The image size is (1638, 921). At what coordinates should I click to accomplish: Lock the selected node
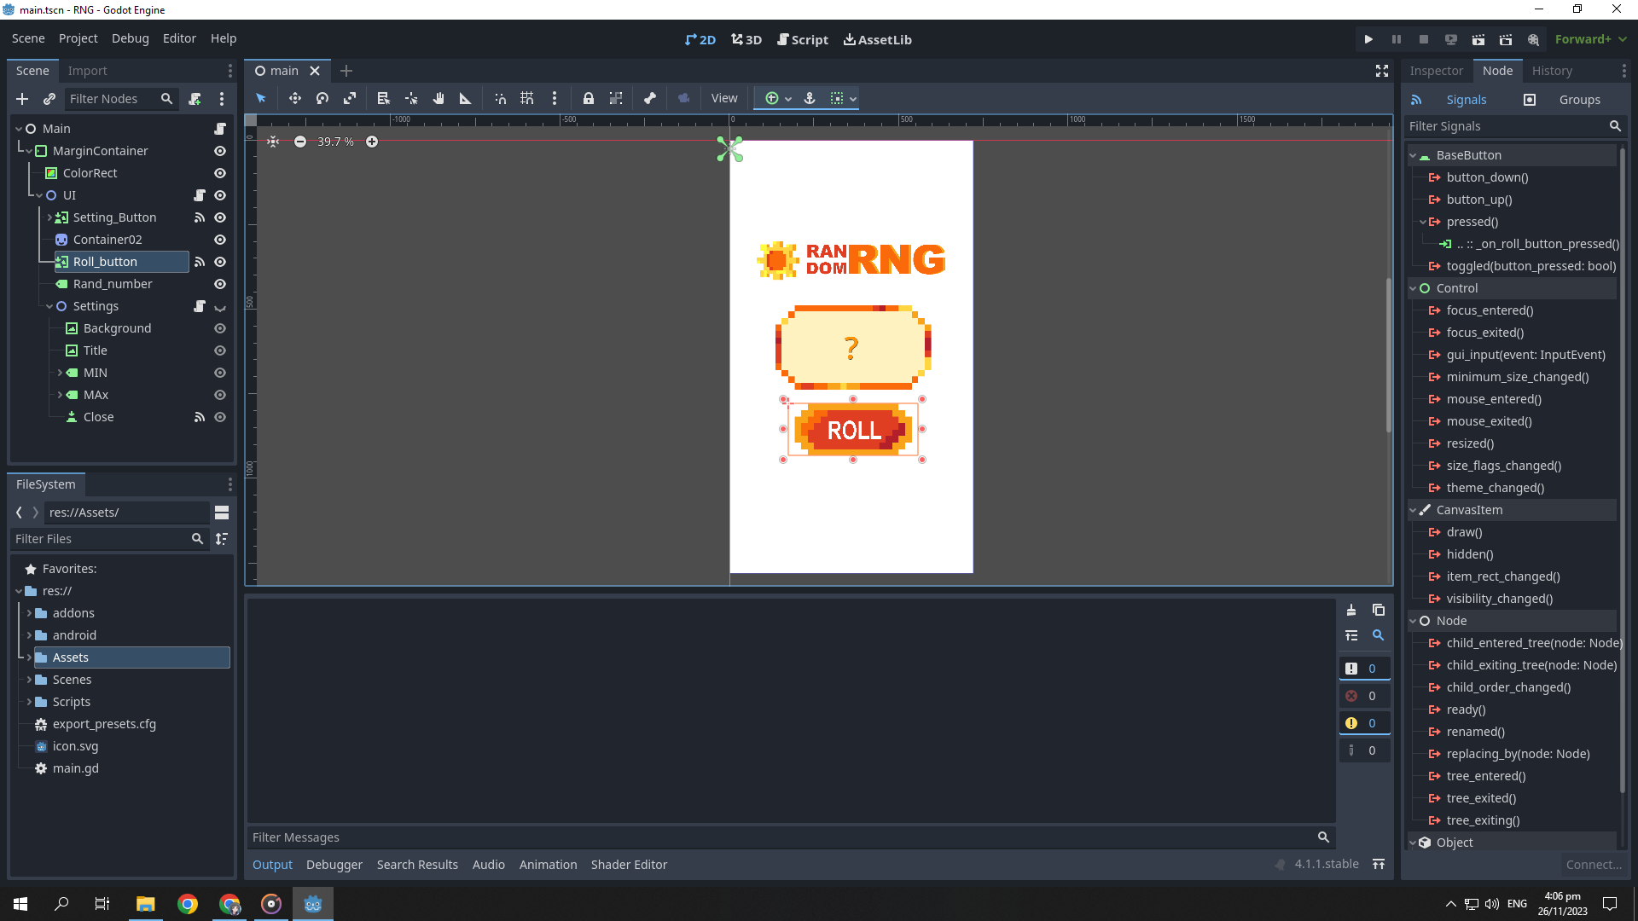pyautogui.click(x=589, y=98)
